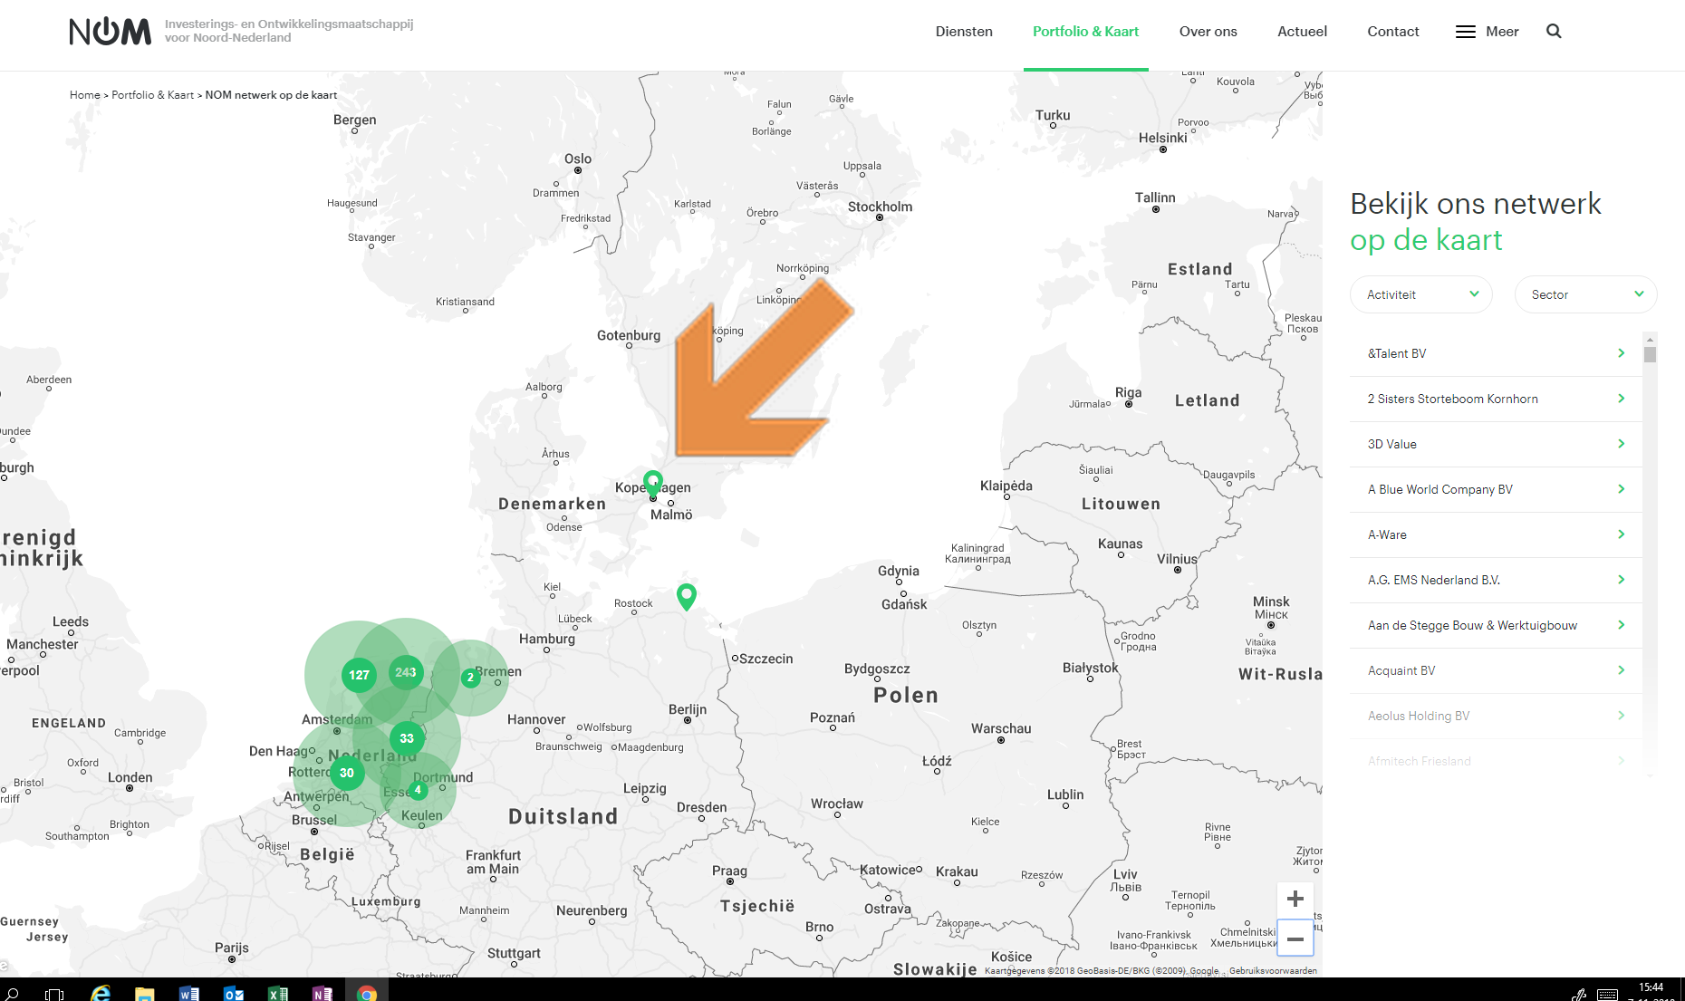This screenshot has width=1685, height=1001.
Task: Open the Aeolus Holding BV company link
Action: tap(1419, 716)
